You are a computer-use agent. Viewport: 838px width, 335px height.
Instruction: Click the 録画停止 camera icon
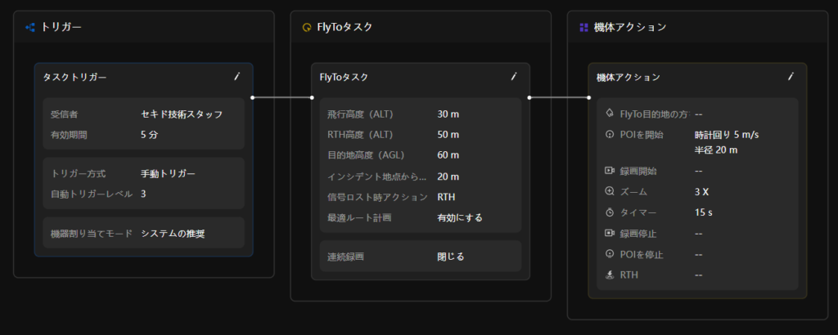[x=609, y=234]
